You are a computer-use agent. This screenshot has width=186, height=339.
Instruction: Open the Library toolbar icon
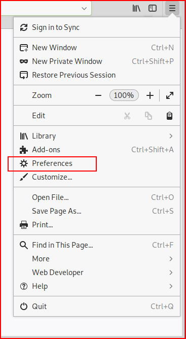(136, 9)
